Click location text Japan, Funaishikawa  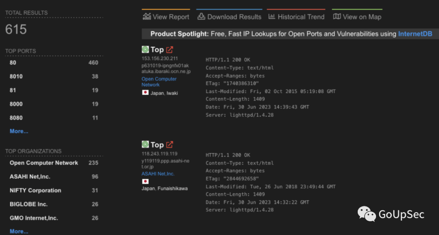click(165, 188)
